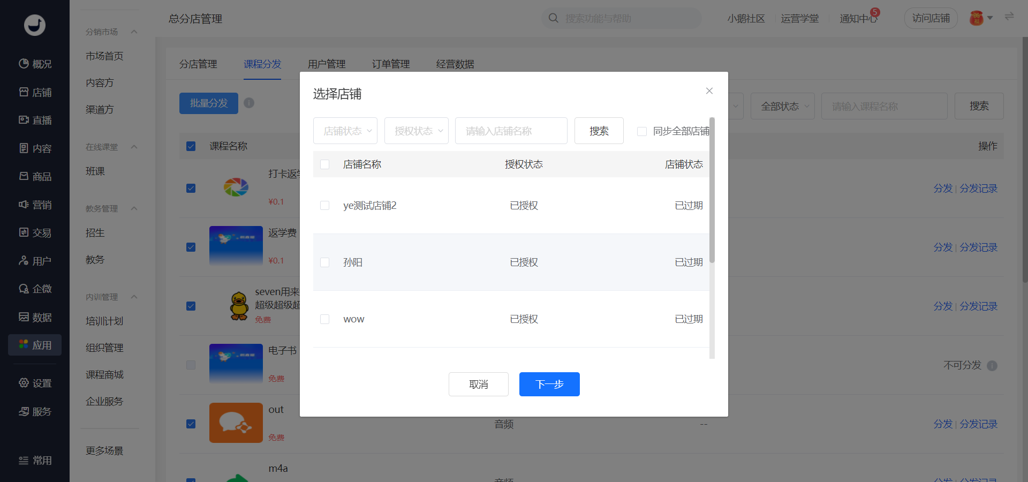This screenshot has height=482, width=1028.
Task: Collapse the 分销市场 sidebar group
Action: [134, 32]
